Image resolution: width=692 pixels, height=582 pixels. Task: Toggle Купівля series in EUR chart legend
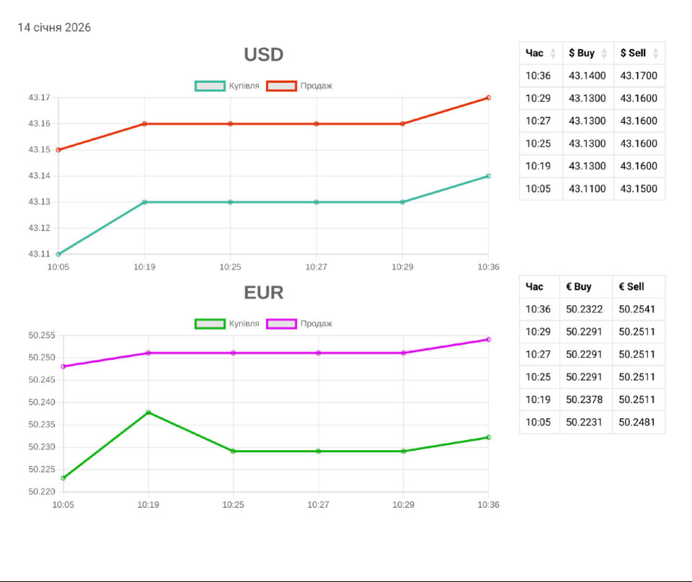(x=210, y=324)
